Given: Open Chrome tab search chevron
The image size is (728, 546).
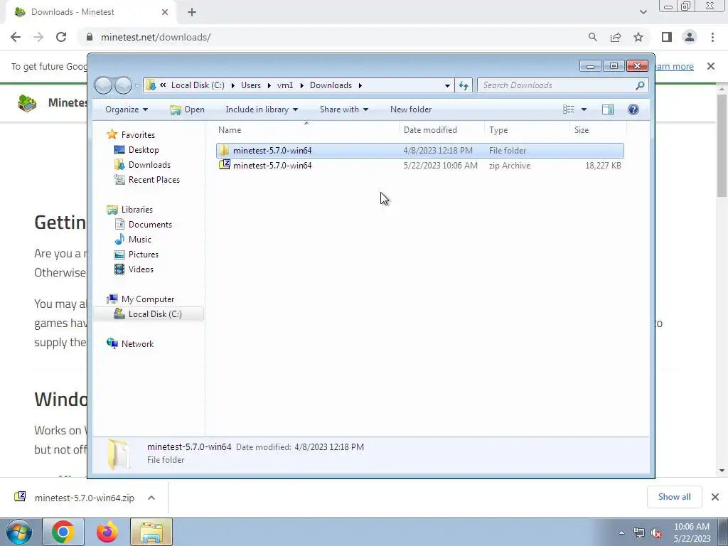Looking at the screenshot, I should tap(643, 12).
